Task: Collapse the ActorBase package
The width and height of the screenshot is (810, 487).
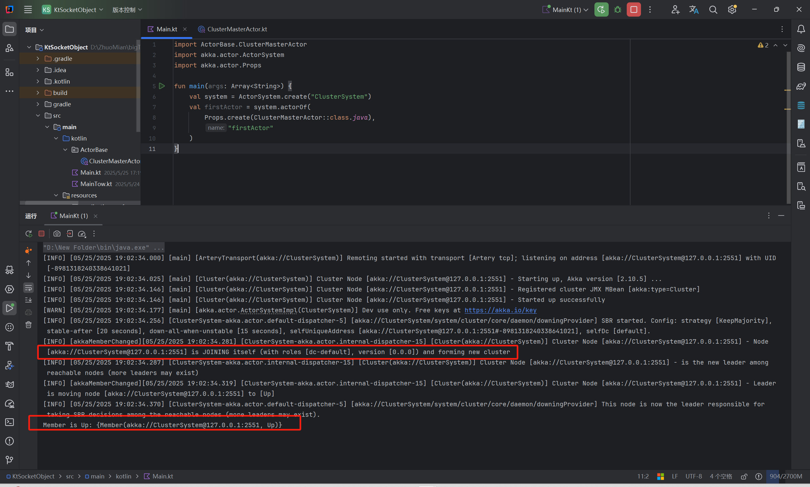Action: 65,150
